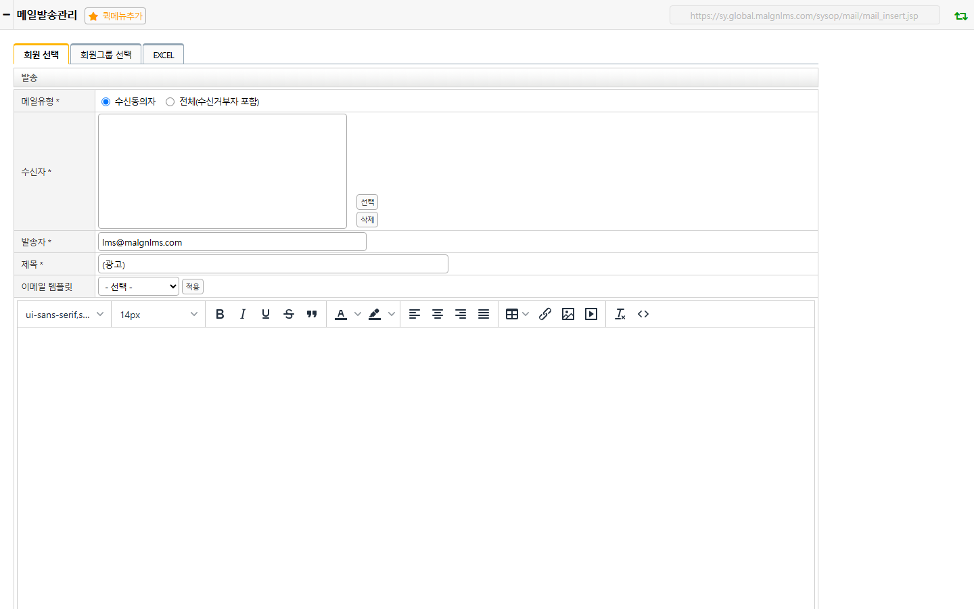Open the email template dropdown
974x609 pixels.
(x=139, y=286)
